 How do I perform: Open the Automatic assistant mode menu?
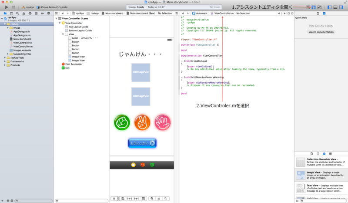[200, 14]
